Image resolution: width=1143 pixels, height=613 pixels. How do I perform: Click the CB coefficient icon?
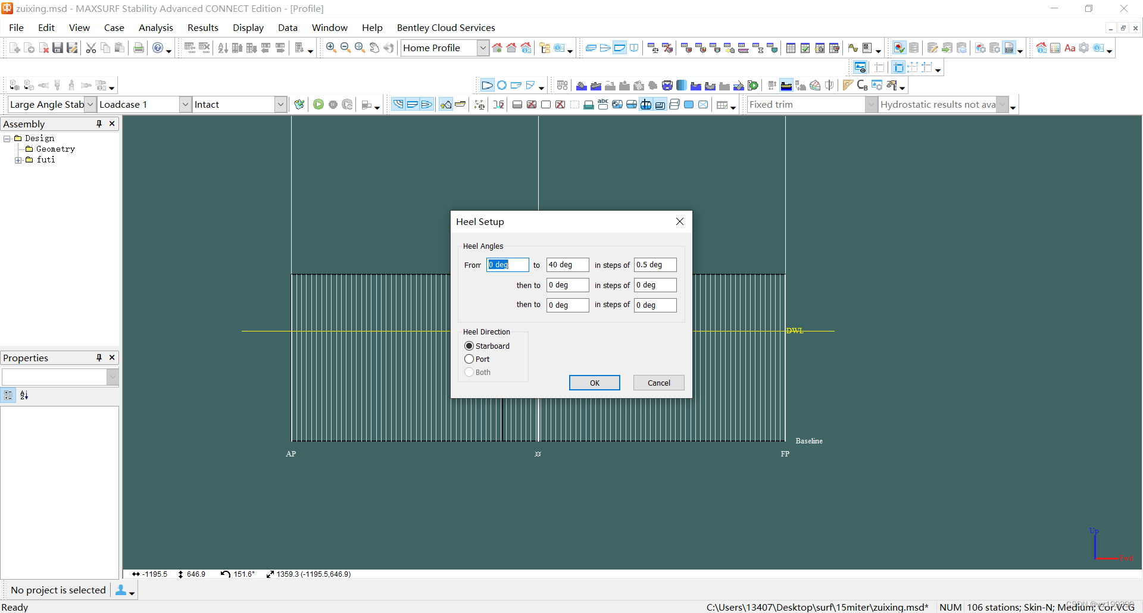click(x=862, y=85)
